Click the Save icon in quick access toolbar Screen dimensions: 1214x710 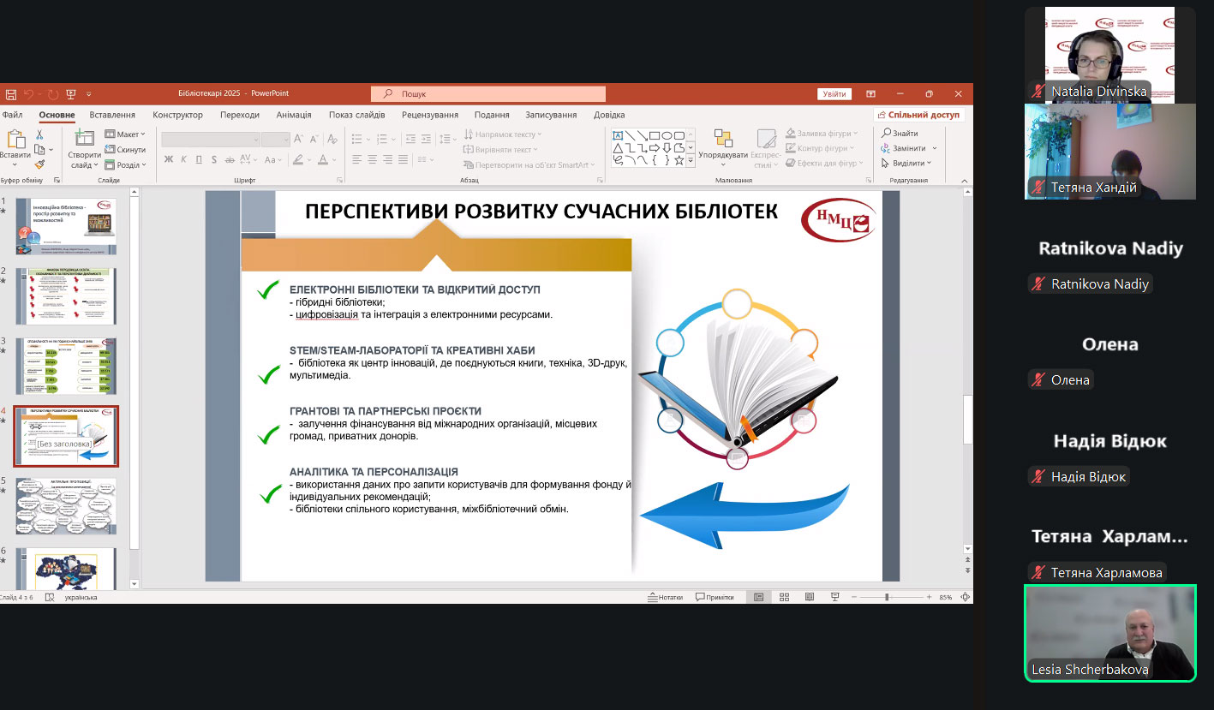click(10, 94)
